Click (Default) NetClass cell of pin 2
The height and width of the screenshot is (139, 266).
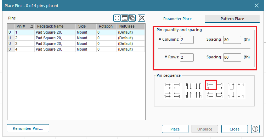pyautogui.click(x=131, y=38)
